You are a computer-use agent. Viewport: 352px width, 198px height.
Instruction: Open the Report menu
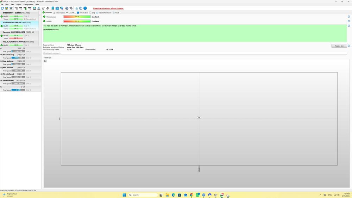19,4
